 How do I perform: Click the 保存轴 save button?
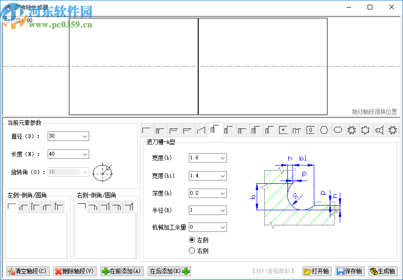click(x=349, y=271)
